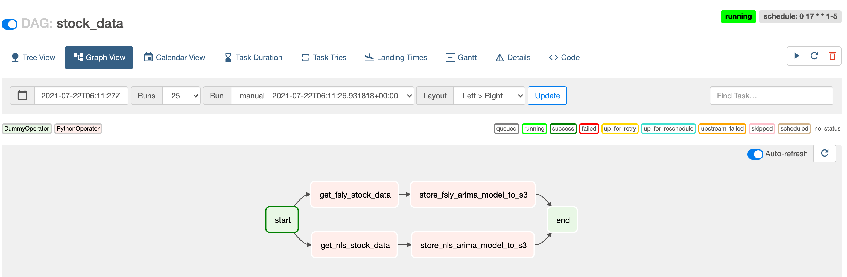847x277 pixels.
Task: Expand the Layout Left > Right dropdown
Action: pos(489,96)
